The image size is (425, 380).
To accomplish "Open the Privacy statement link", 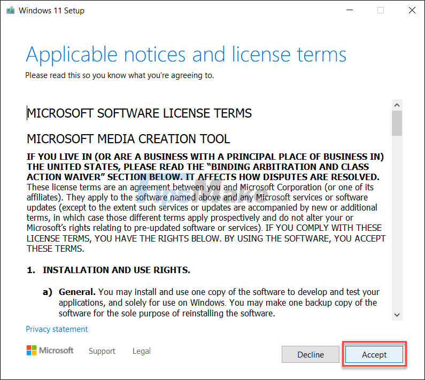I will click(57, 329).
